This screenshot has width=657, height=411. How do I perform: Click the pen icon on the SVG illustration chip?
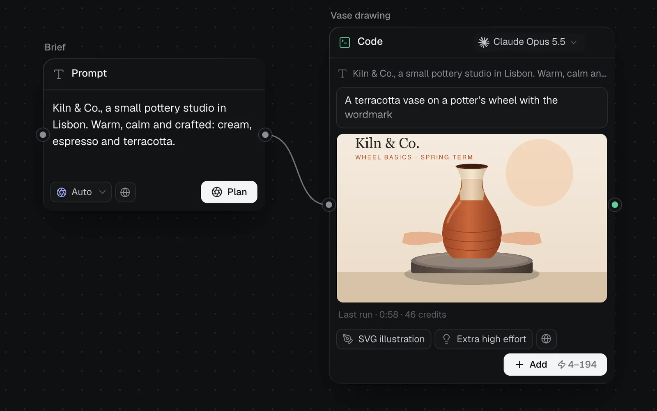[348, 339]
